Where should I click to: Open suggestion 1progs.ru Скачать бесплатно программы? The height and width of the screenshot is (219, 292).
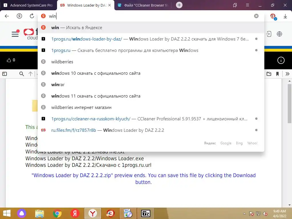(x=151, y=50)
